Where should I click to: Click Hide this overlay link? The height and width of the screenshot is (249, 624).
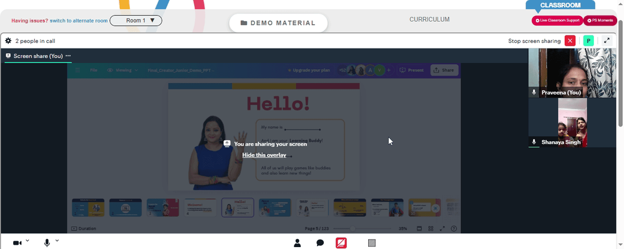264,155
